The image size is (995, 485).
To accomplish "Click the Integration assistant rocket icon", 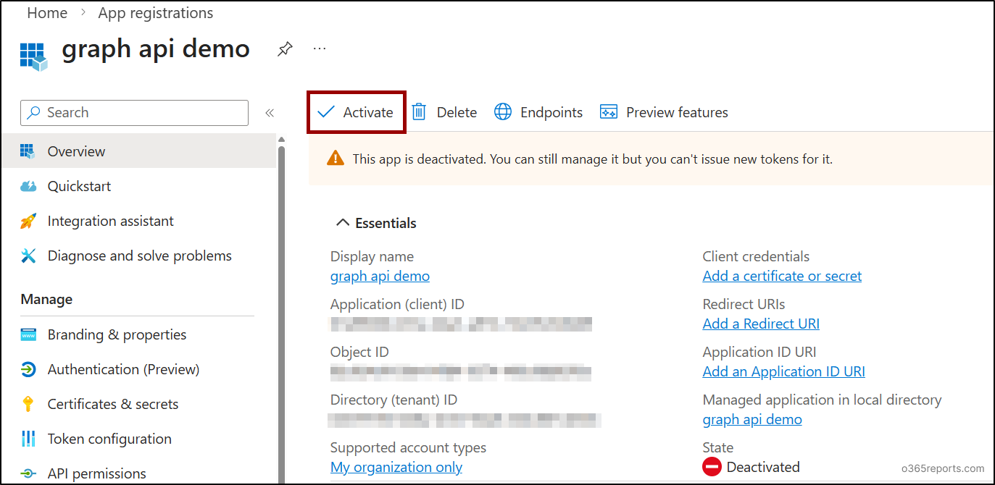I will [x=28, y=221].
